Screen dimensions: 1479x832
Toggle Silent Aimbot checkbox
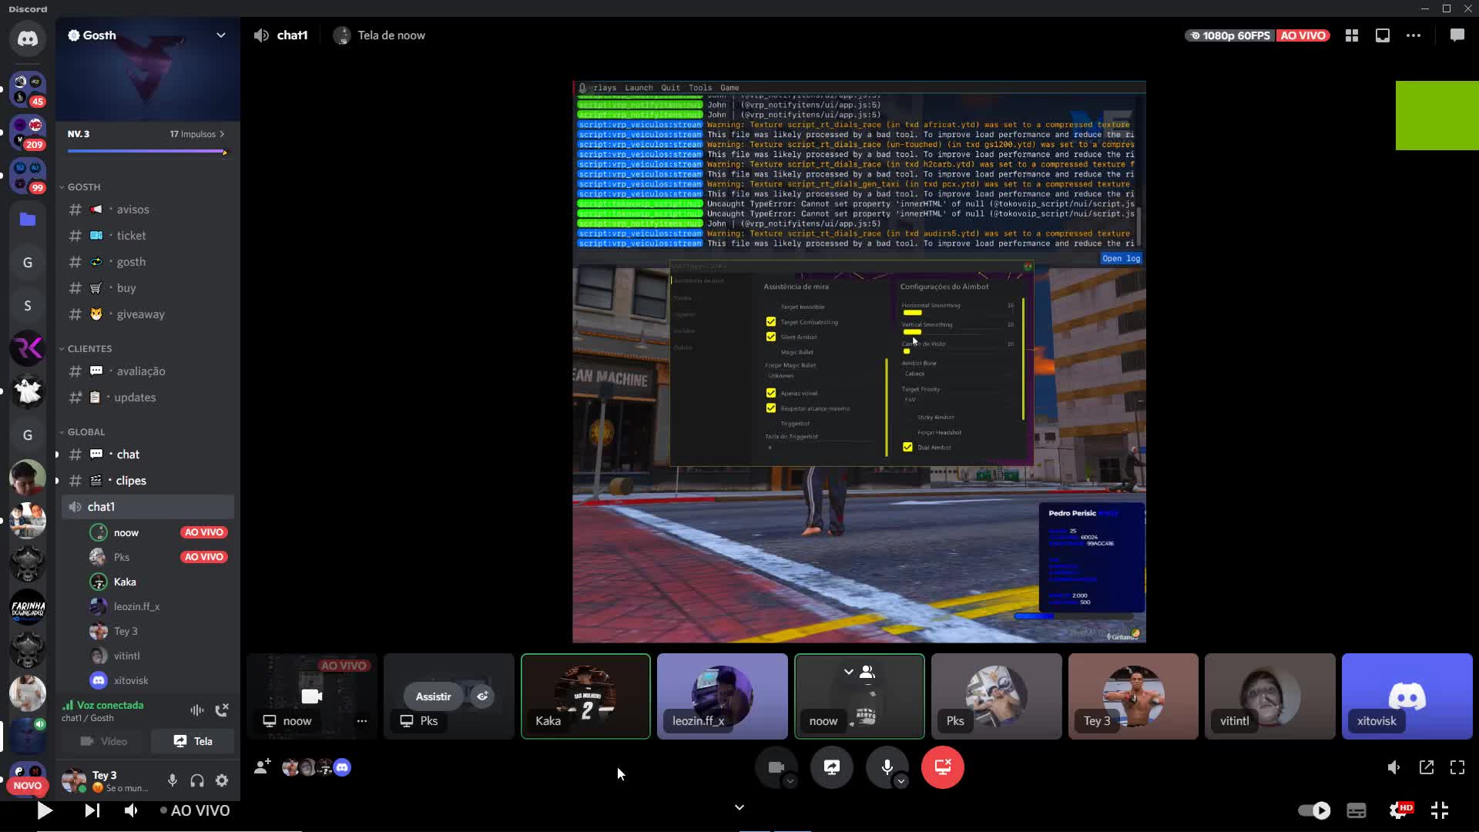pyautogui.click(x=771, y=337)
